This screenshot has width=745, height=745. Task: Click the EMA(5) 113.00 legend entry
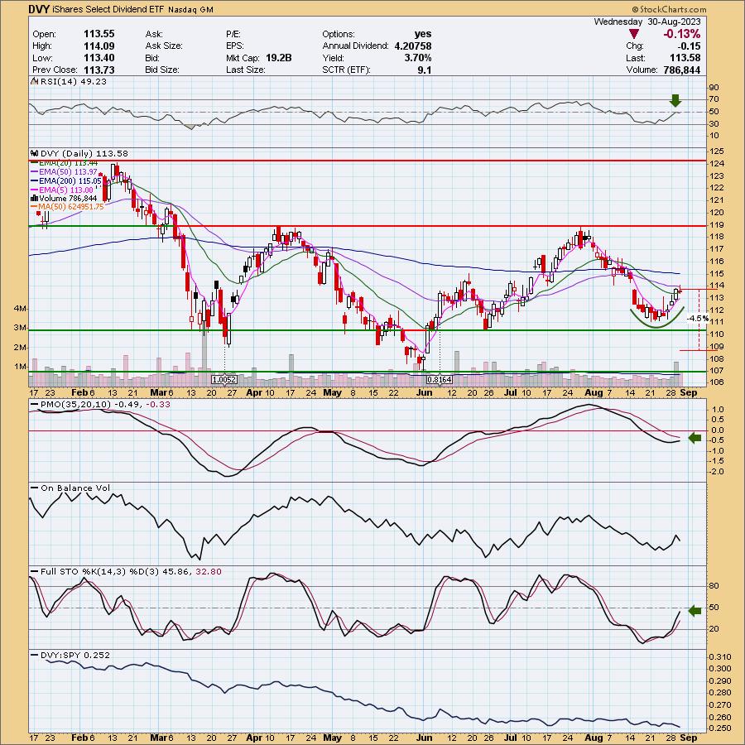tap(66, 190)
